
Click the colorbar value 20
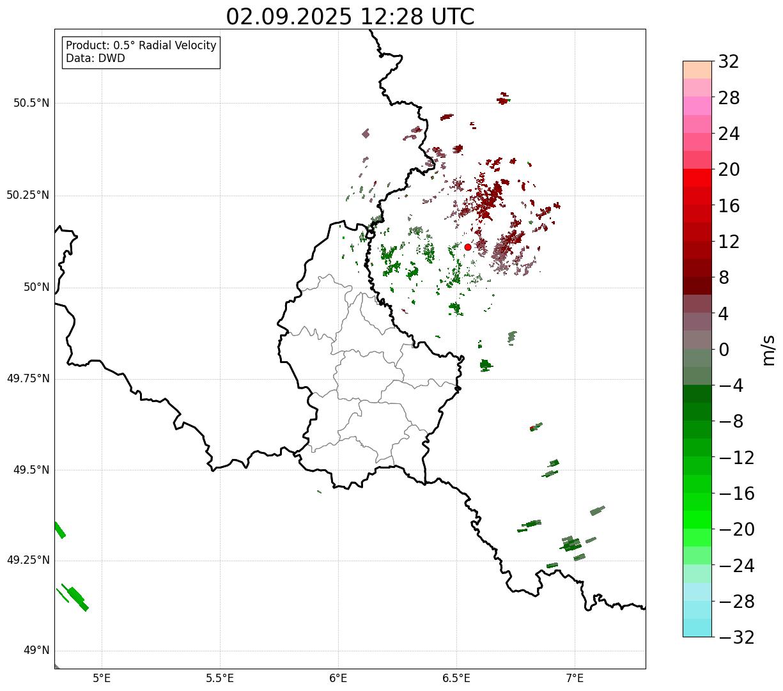(x=729, y=169)
